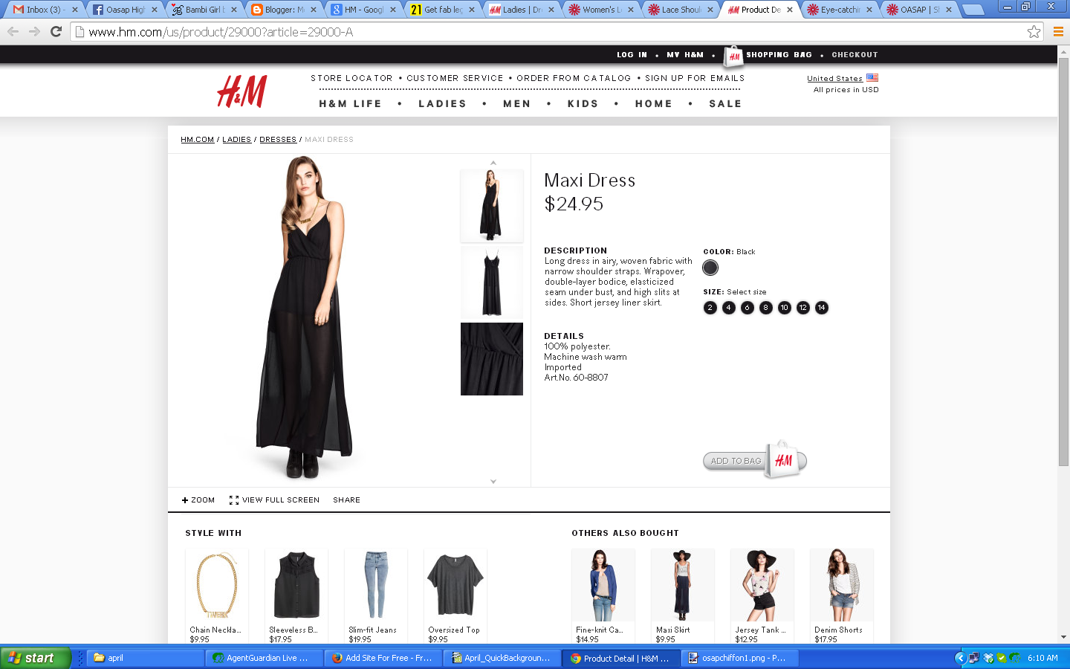The image size is (1070, 669).
Task: Click the United States country link
Action: 835,78
